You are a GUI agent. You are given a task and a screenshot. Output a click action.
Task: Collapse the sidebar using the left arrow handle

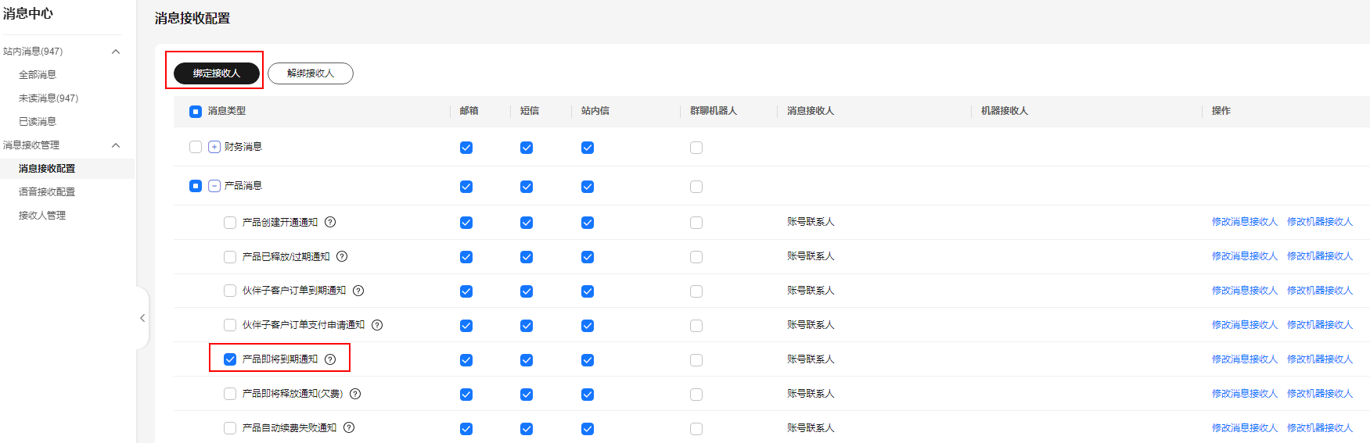coord(142,318)
